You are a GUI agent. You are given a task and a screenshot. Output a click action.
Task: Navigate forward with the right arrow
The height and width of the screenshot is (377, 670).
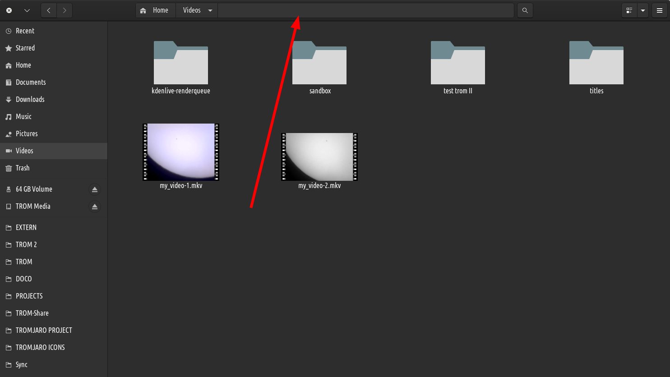tap(65, 10)
